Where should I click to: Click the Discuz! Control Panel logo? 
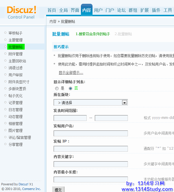(21, 12)
